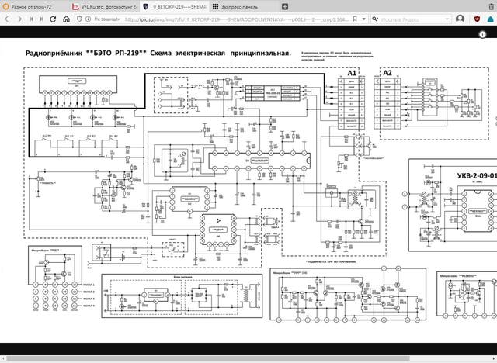Image resolution: width=497 pixels, height=363 pixels.
Task: Go back to the previous page
Action: 8,18
